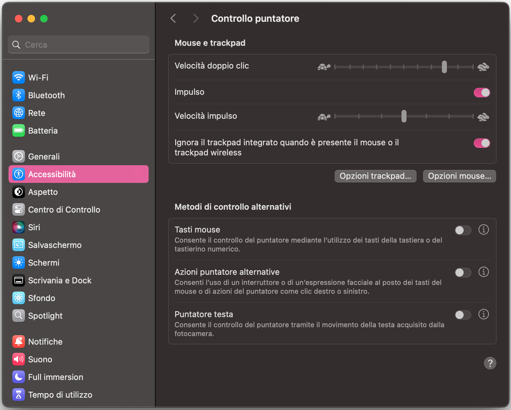This screenshot has width=511, height=410.
Task: Open the Schermi section
Action: pyautogui.click(x=44, y=262)
